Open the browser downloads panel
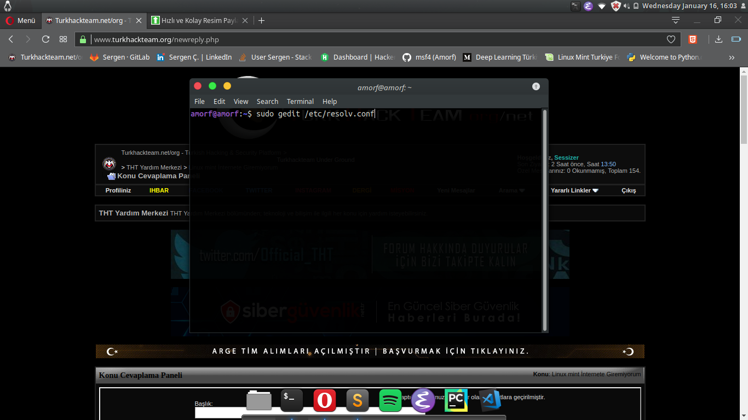 point(719,39)
